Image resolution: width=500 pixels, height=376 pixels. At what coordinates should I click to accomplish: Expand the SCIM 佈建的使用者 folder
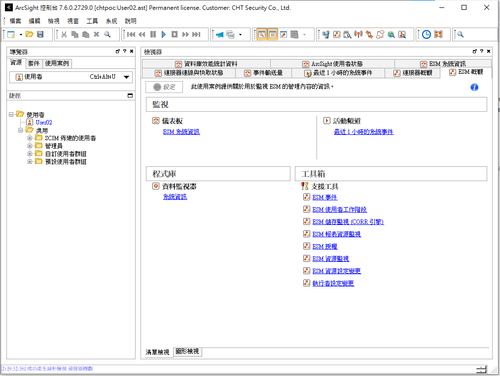30,138
